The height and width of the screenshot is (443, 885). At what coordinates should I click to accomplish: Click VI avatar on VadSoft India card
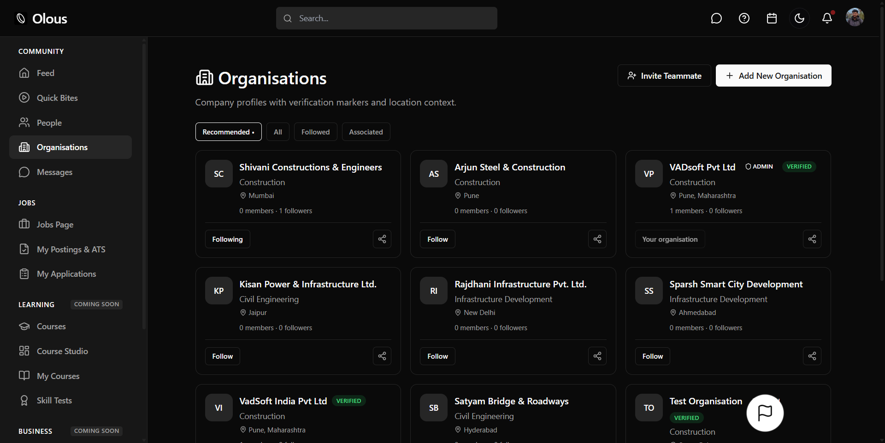tap(219, 408)
